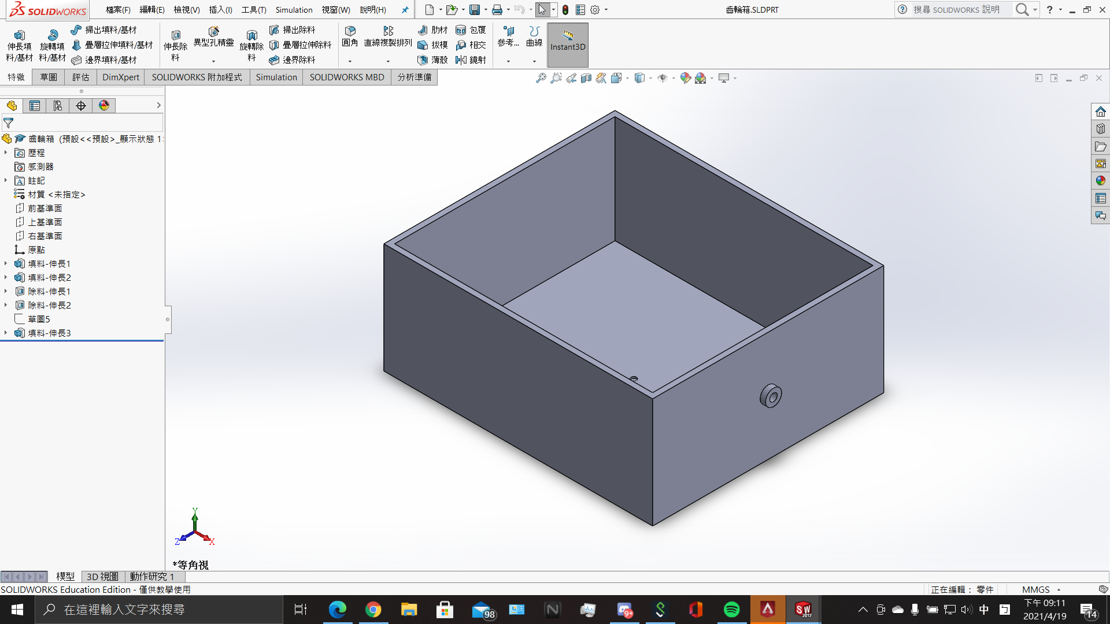This screenshot has width=1110, height=624.
Task: Click the 3D 視圖 bottom tab
Action: coord(102,576)
